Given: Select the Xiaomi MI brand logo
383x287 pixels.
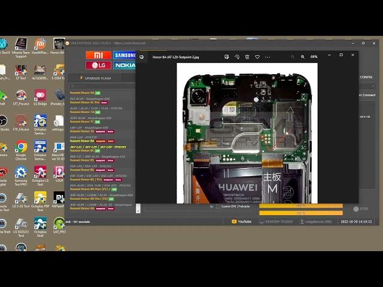Looking at the screenshot, I should click(98, 56).
